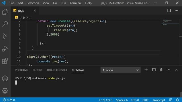Viewport: 182px width, 102px height.
Task: Open the View menu
Action: pos(46,3)
